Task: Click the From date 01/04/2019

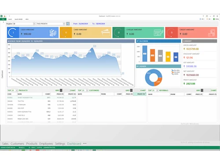Action: pyautogui.click(x=83, y=24)
